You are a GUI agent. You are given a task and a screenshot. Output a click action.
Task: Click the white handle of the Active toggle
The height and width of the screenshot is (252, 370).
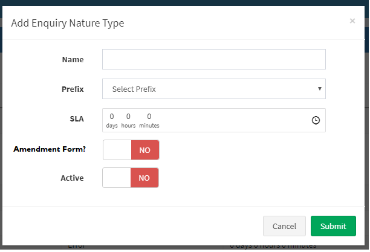117,178
